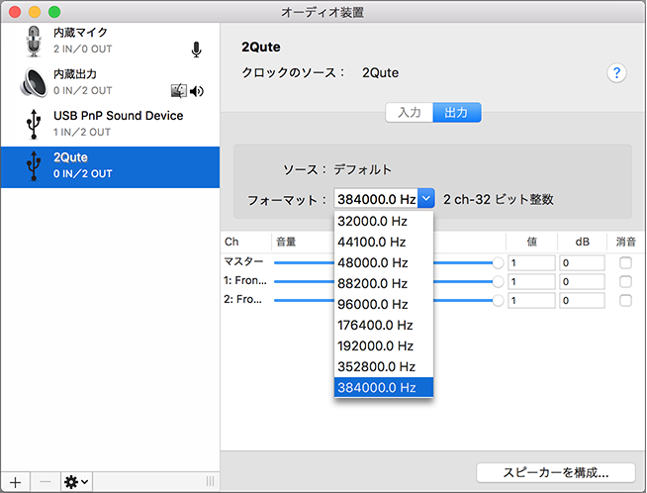
Task: Choose 384000.0 Hz highlighted option
Action: pyautogui.click(x=384, y=387)
